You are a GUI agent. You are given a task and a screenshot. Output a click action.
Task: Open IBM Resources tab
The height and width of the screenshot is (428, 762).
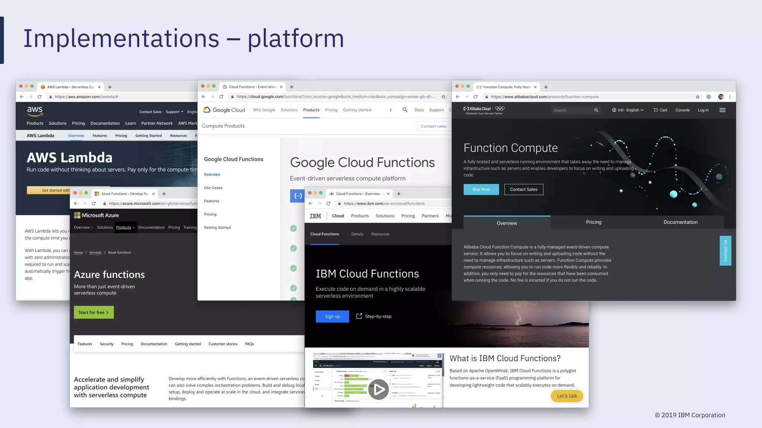coord(380,234)
